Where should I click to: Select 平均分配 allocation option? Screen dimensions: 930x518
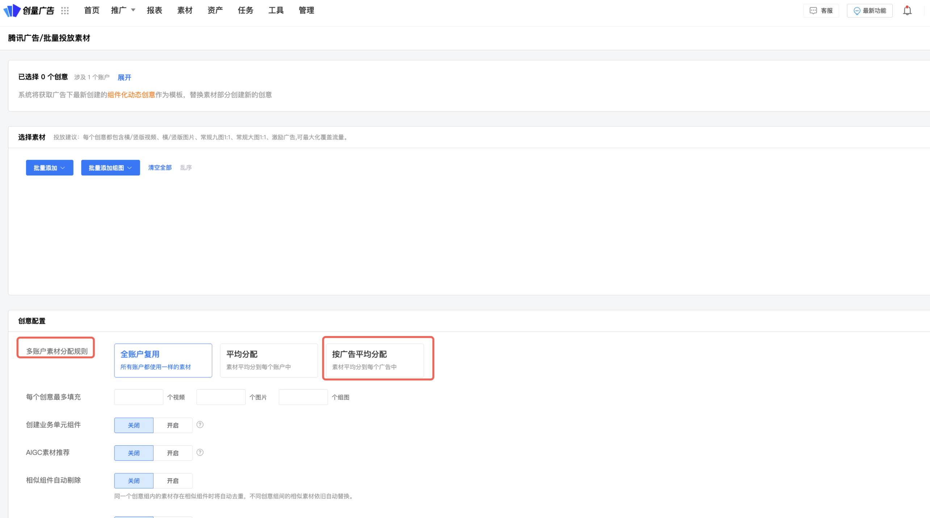[269, 360]
